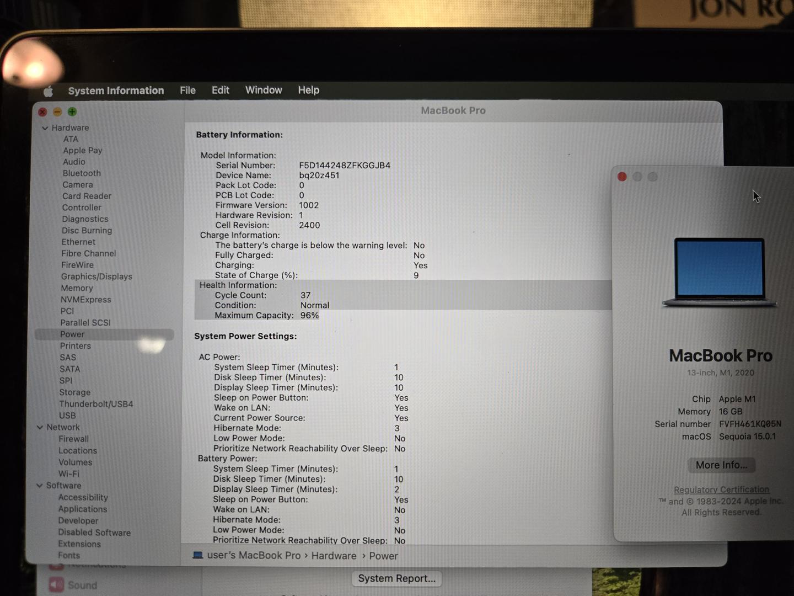794x596 pixels.
Task: Select Developer under Software
Action: pos(78,521)
